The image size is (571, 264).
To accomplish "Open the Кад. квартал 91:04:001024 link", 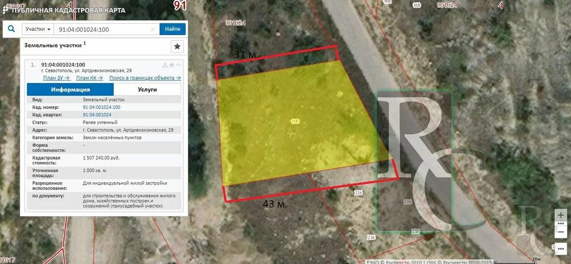I will point(97,114).
